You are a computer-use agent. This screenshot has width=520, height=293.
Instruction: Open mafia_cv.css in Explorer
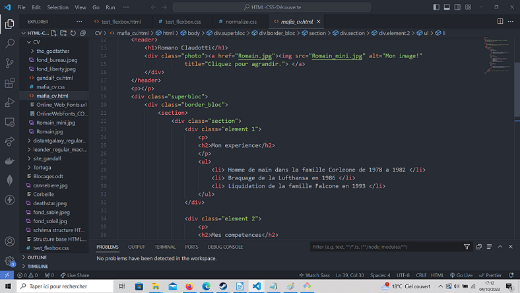(50, 87)
